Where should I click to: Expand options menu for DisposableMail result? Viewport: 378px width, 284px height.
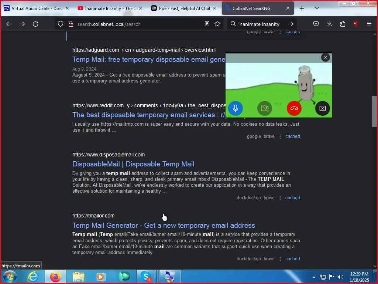280,198
